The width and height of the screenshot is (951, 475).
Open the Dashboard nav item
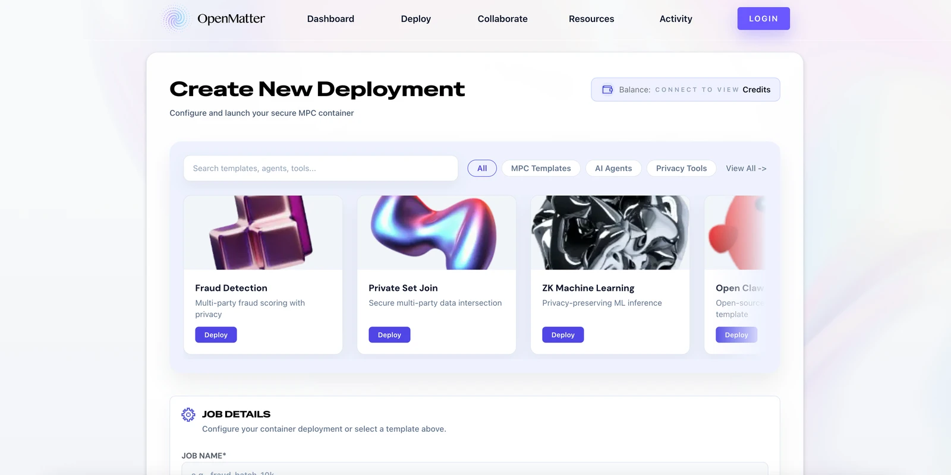click(330, 19)
